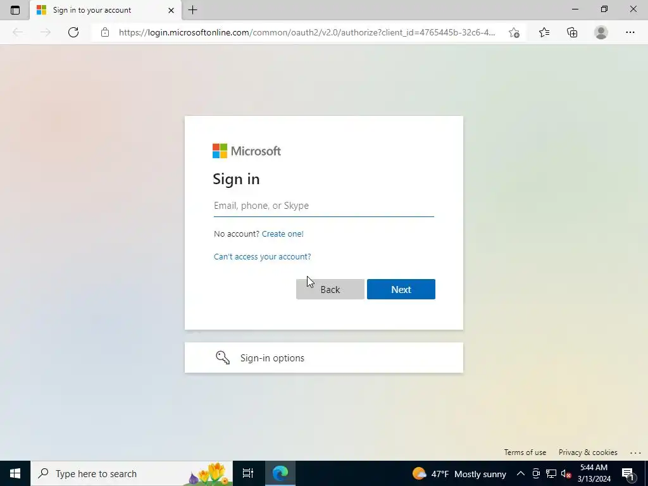The width and height of the screenshot is (648, 486).
Task: Open the vertical tabs panel icon
Action: [x=15, y=10]
